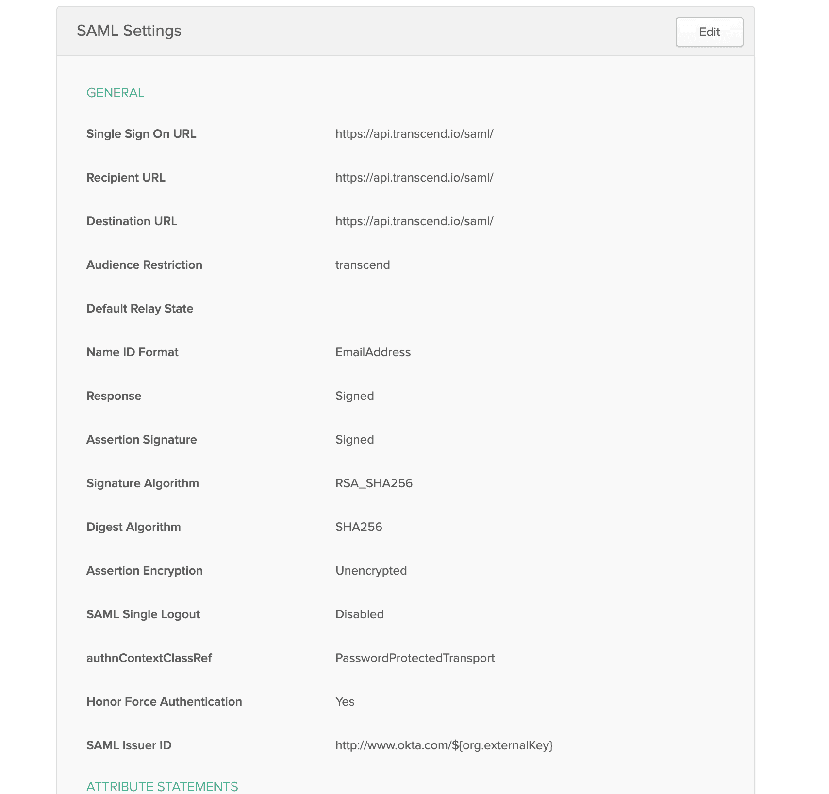The width and height of the screenshot is (829, 794).
Task: Click the authnContextClassRef label
Action: pyautogui.click(x=149, y=658)
